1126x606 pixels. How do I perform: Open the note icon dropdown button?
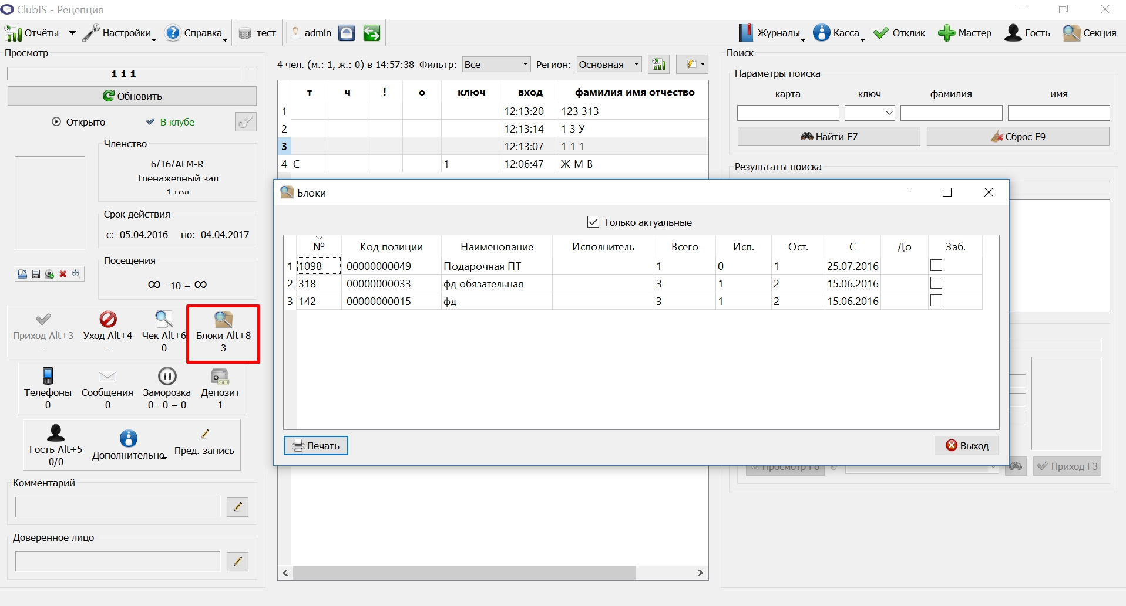[x=693, y=65]
